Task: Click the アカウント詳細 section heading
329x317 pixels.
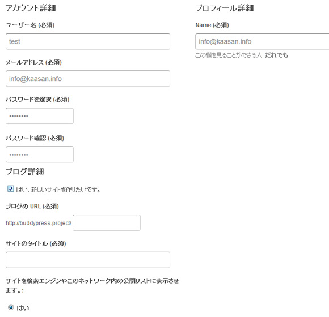Action: [x=31, y=8]
